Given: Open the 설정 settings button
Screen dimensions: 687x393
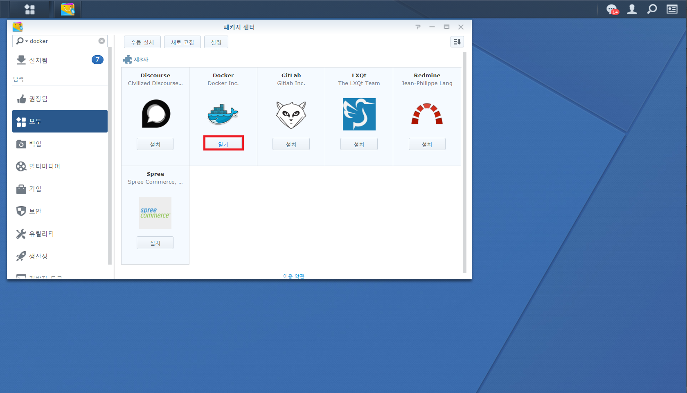Looking at the screenshot, I should 216,42.
